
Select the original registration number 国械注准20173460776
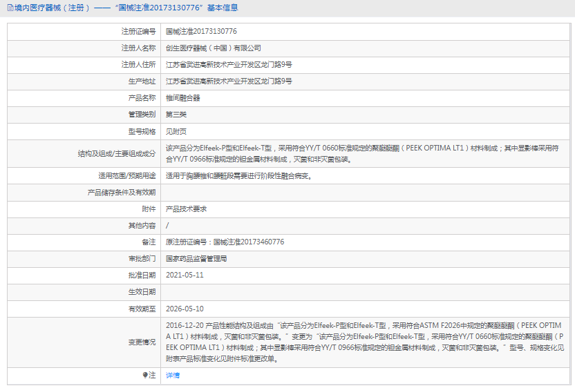[249, 242]
